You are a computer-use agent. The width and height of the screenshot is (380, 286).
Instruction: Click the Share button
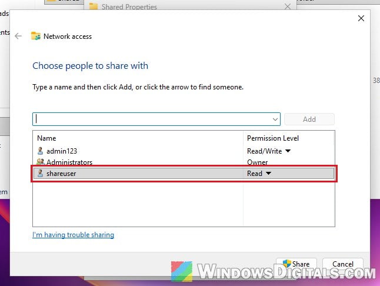[x=296, y=264]
